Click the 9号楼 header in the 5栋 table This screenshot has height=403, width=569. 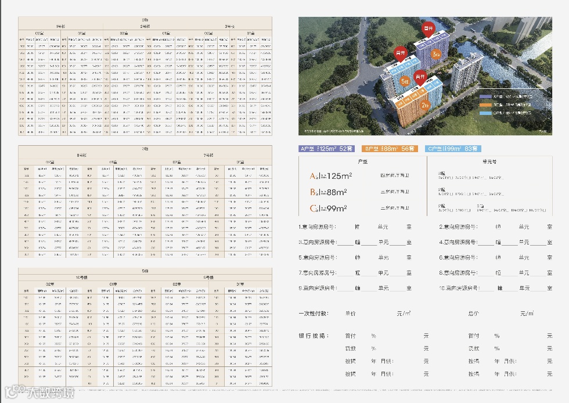point(208,278)
